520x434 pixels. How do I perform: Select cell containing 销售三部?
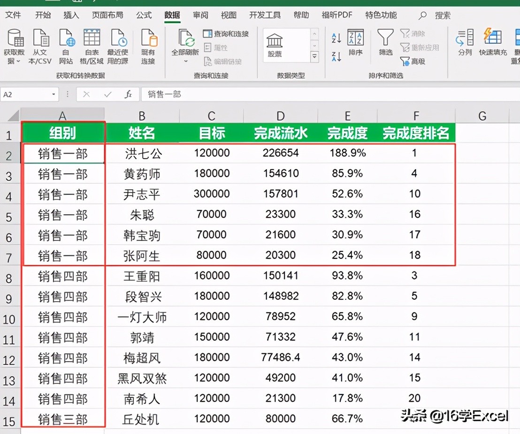[63, 419]
